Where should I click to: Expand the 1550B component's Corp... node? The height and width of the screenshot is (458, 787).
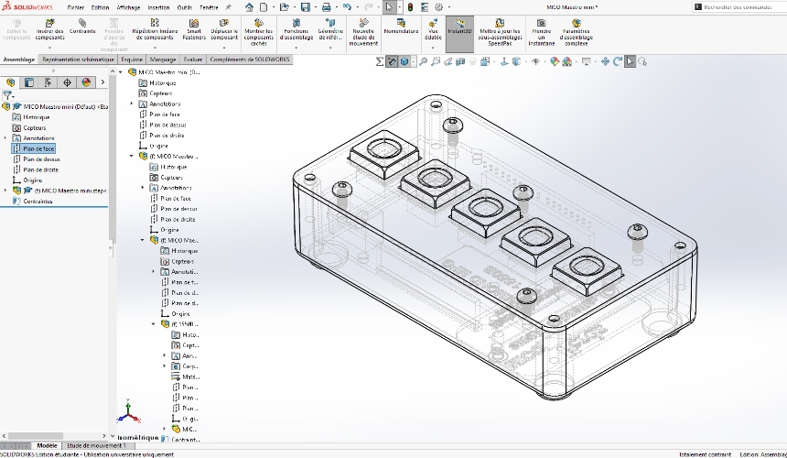(165, 366)
